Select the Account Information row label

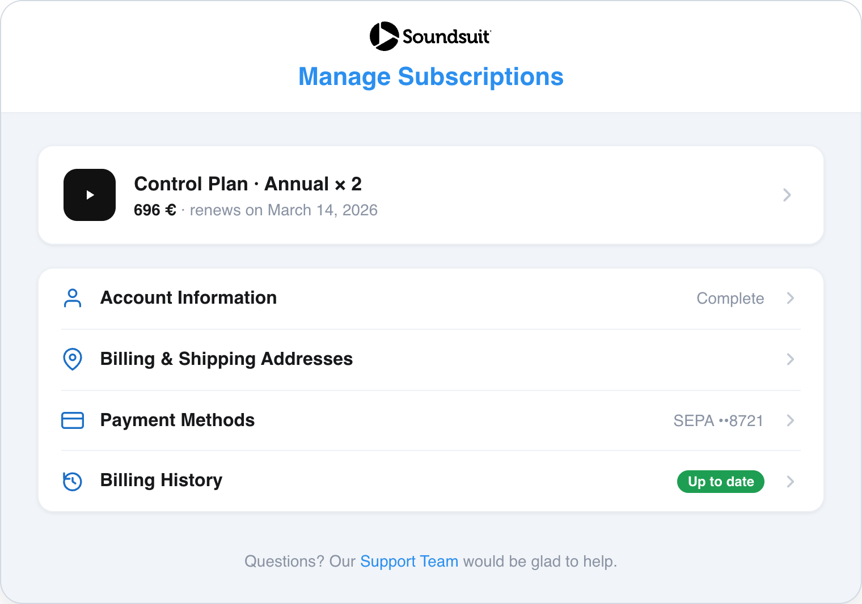[x=188, y=298]
